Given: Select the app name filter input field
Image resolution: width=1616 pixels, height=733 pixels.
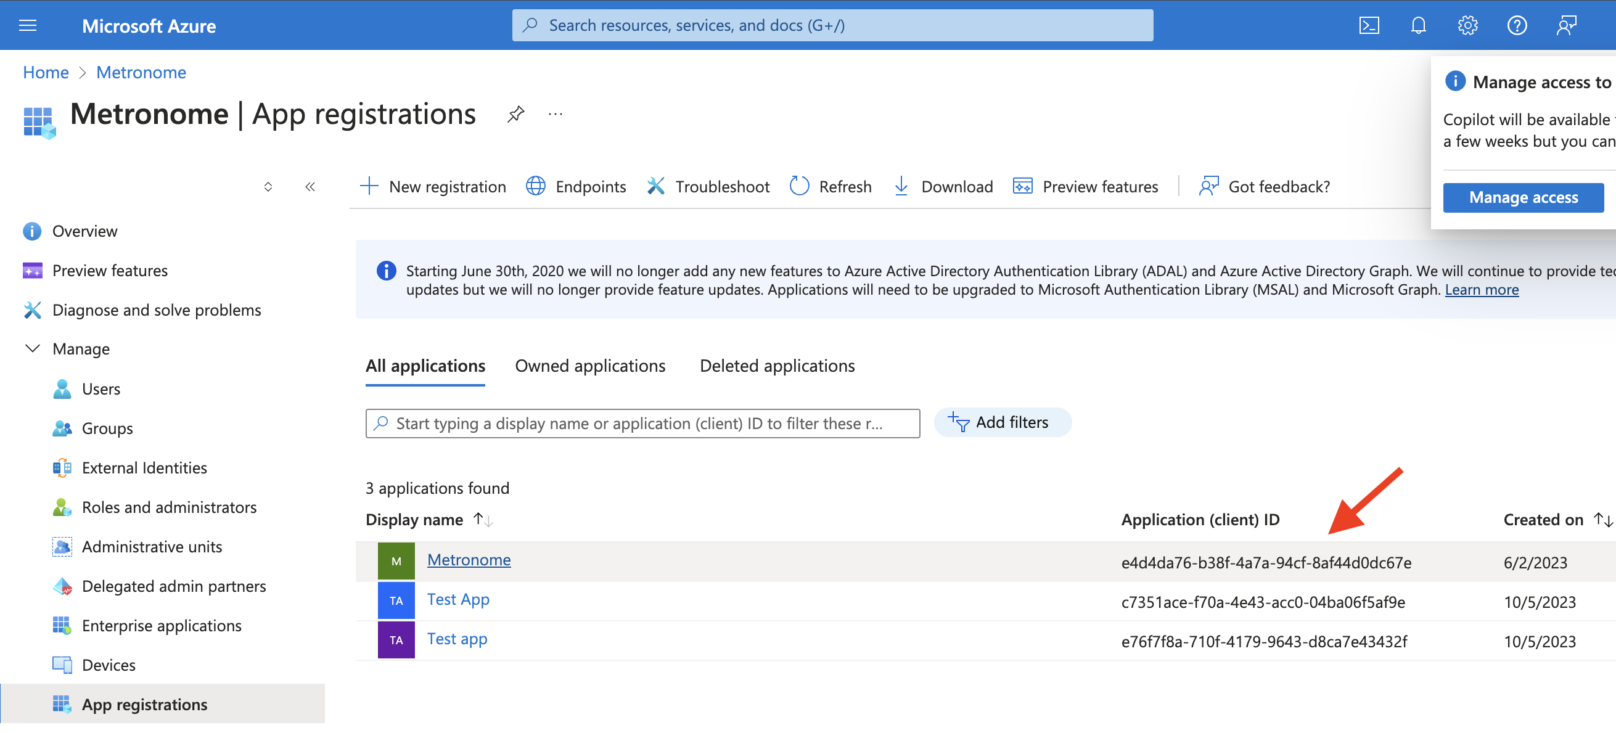Looking at the screenshot, I should coord(642,422).
